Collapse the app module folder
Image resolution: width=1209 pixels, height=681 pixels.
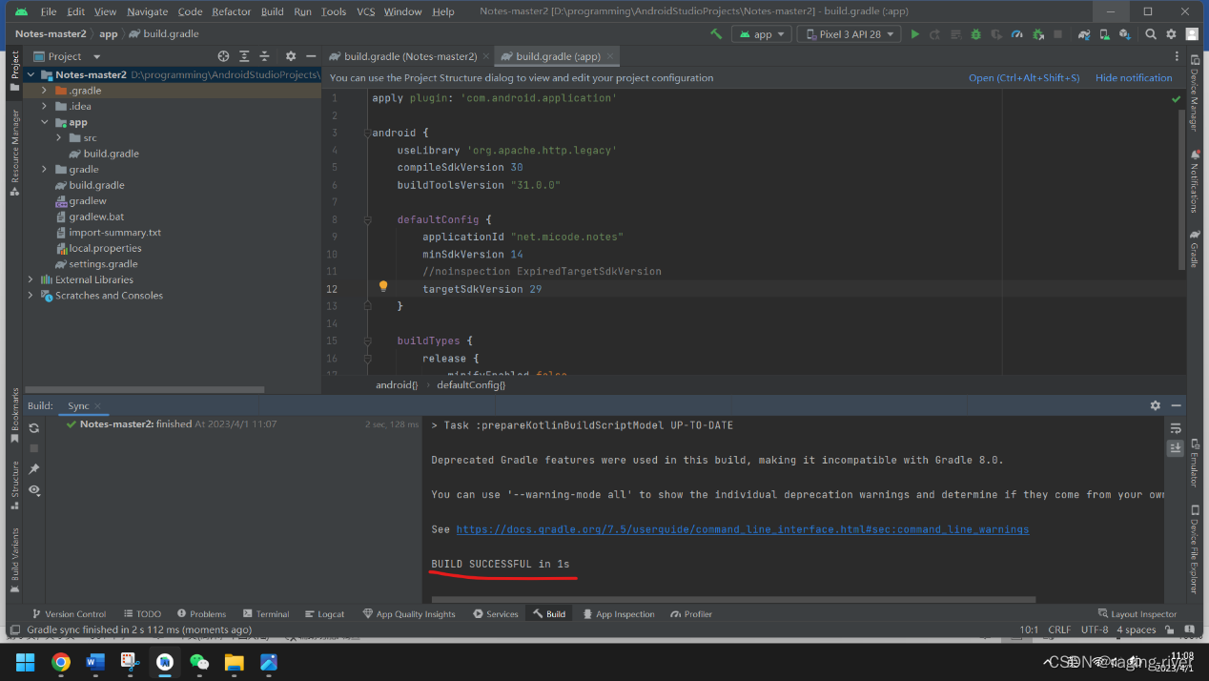point(45,122)
